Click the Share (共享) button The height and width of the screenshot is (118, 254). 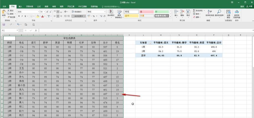click(250, 6)
